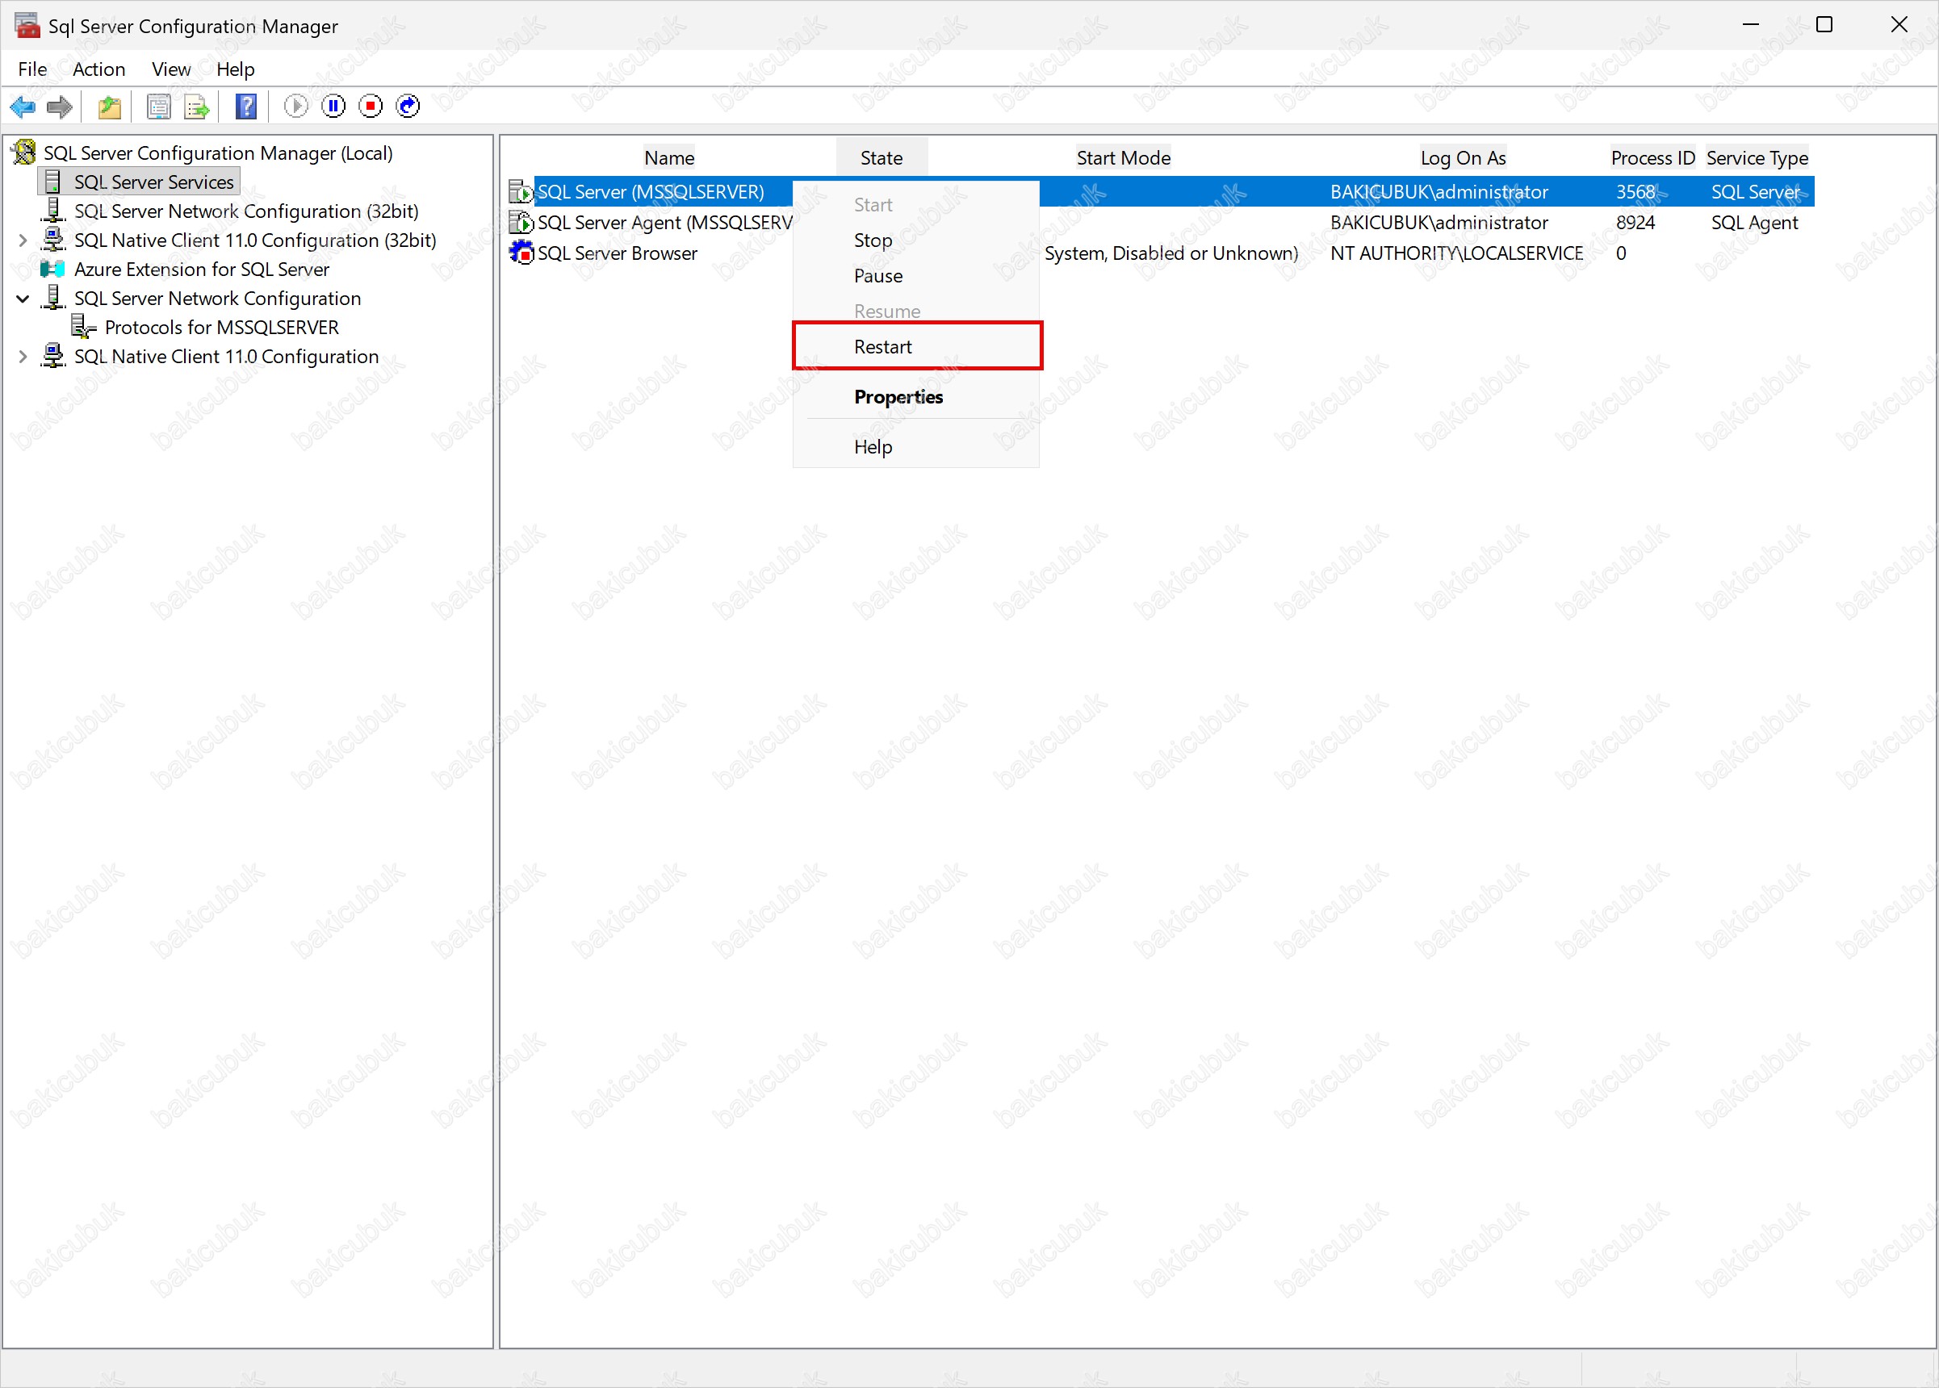The height and width of the screenshot is (1388, 1939).
Task: Open the View menu
Action: tap(171, 69)
